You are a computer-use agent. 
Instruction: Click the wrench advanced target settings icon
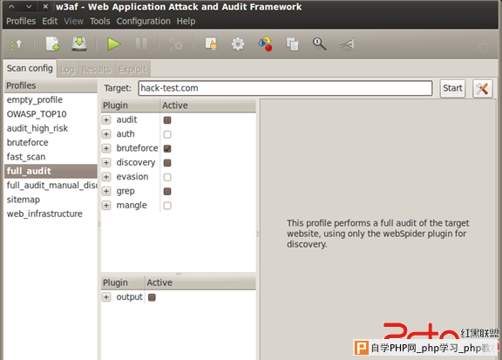click(482, 88)
